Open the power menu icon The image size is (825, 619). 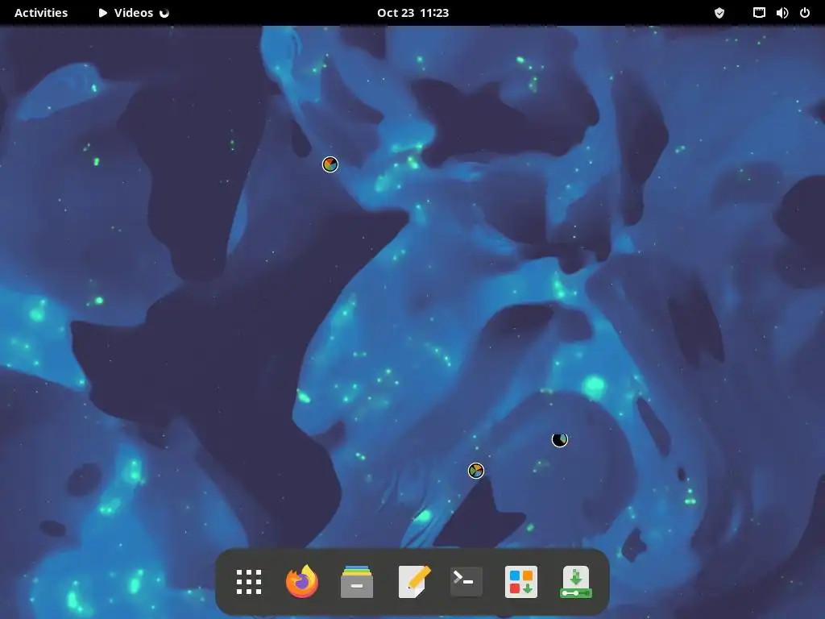point(805,13)
